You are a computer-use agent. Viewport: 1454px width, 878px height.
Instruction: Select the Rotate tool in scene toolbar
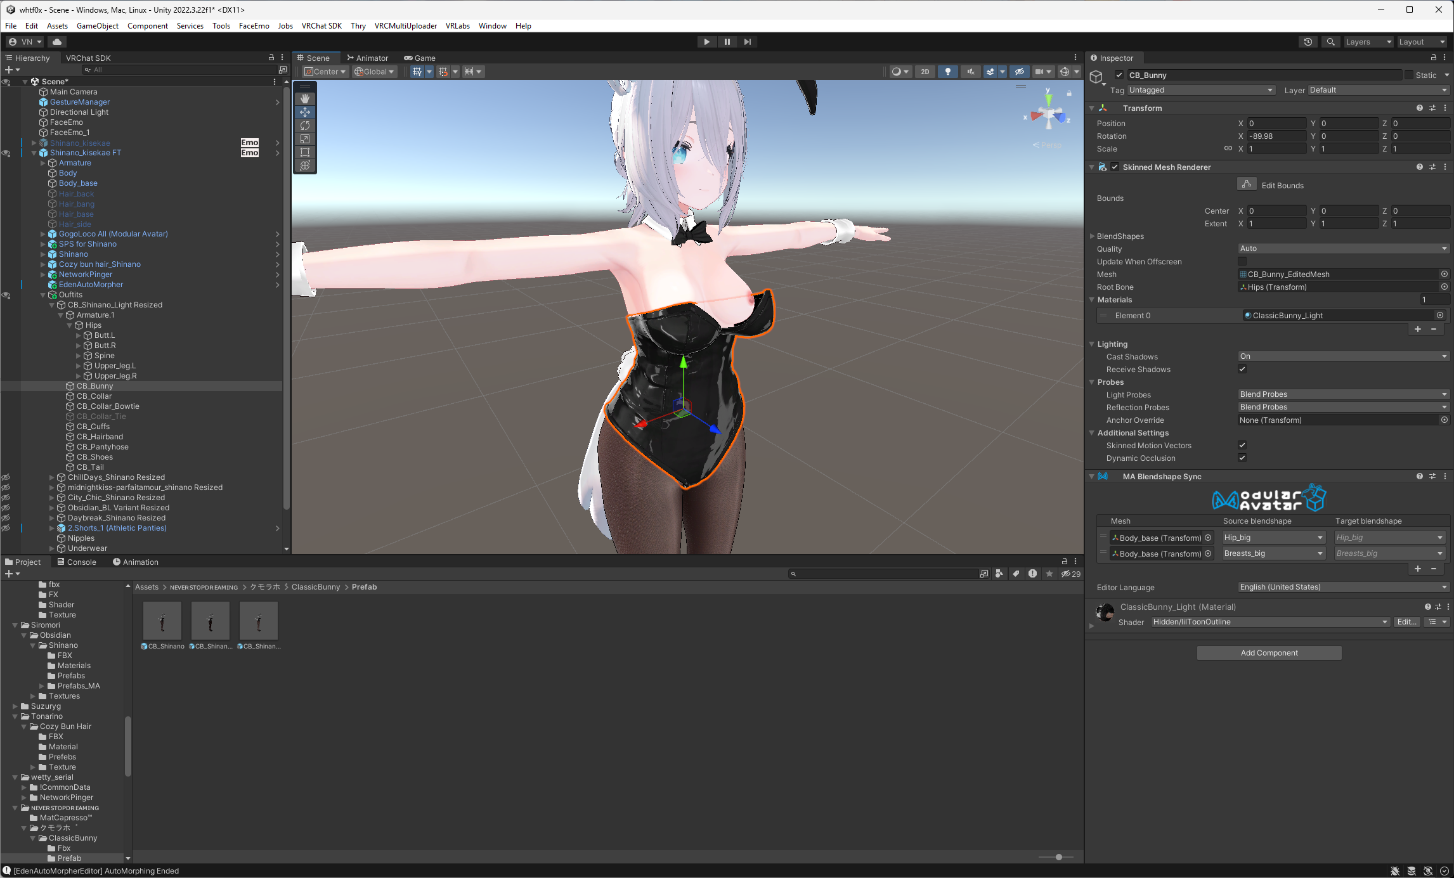click(x=305, y=126)
